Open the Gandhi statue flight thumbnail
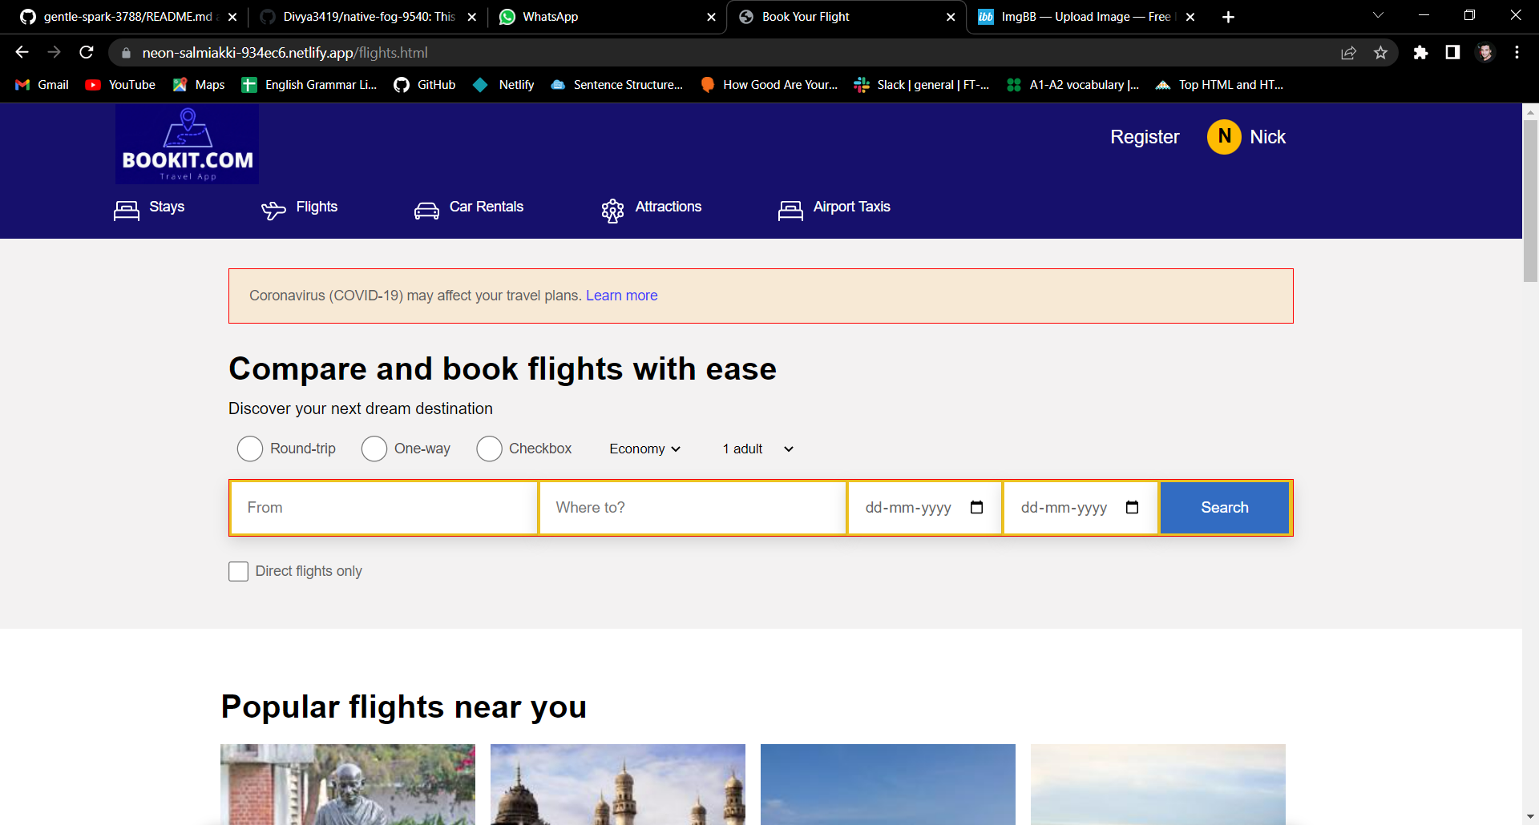This screenshot has height=825, width=1539. [348, 784]
